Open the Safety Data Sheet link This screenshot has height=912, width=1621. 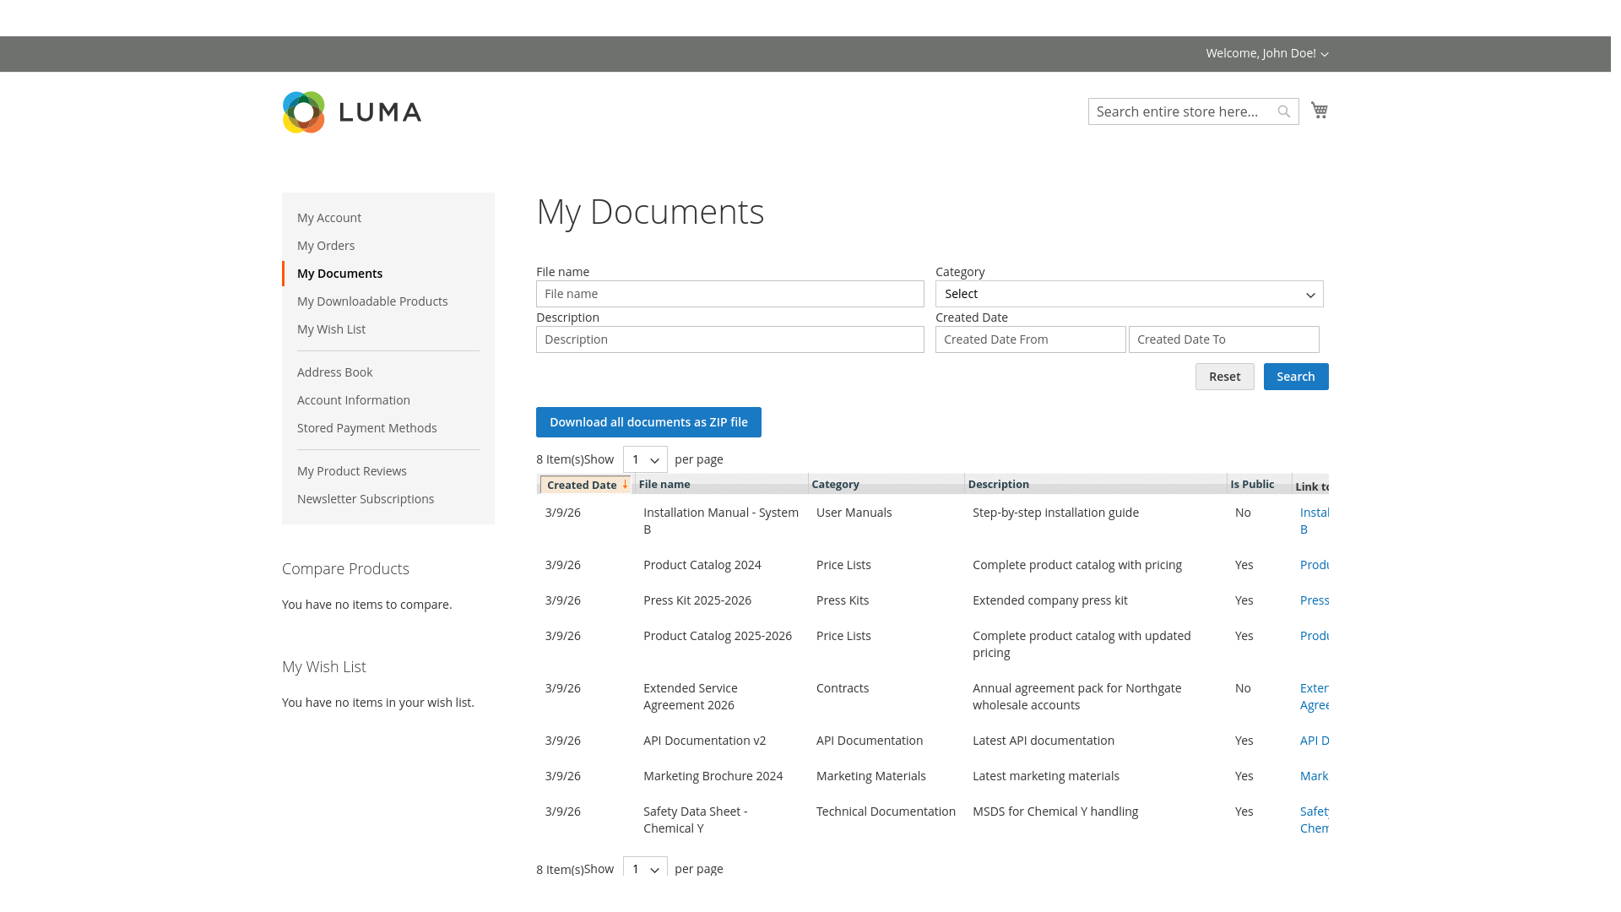[1315, 820]
